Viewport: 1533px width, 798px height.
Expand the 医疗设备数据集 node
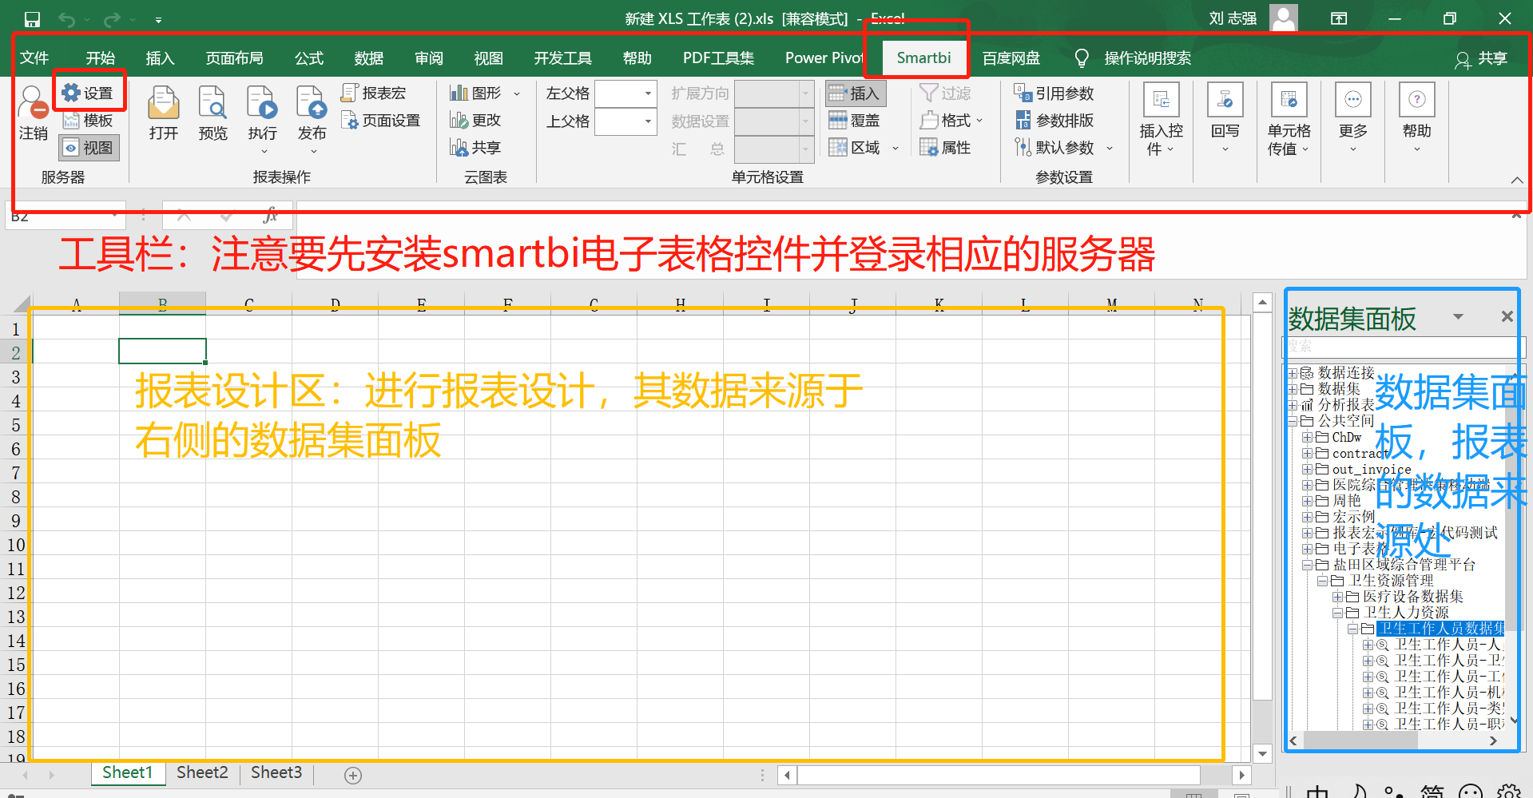click(1337, 597)
